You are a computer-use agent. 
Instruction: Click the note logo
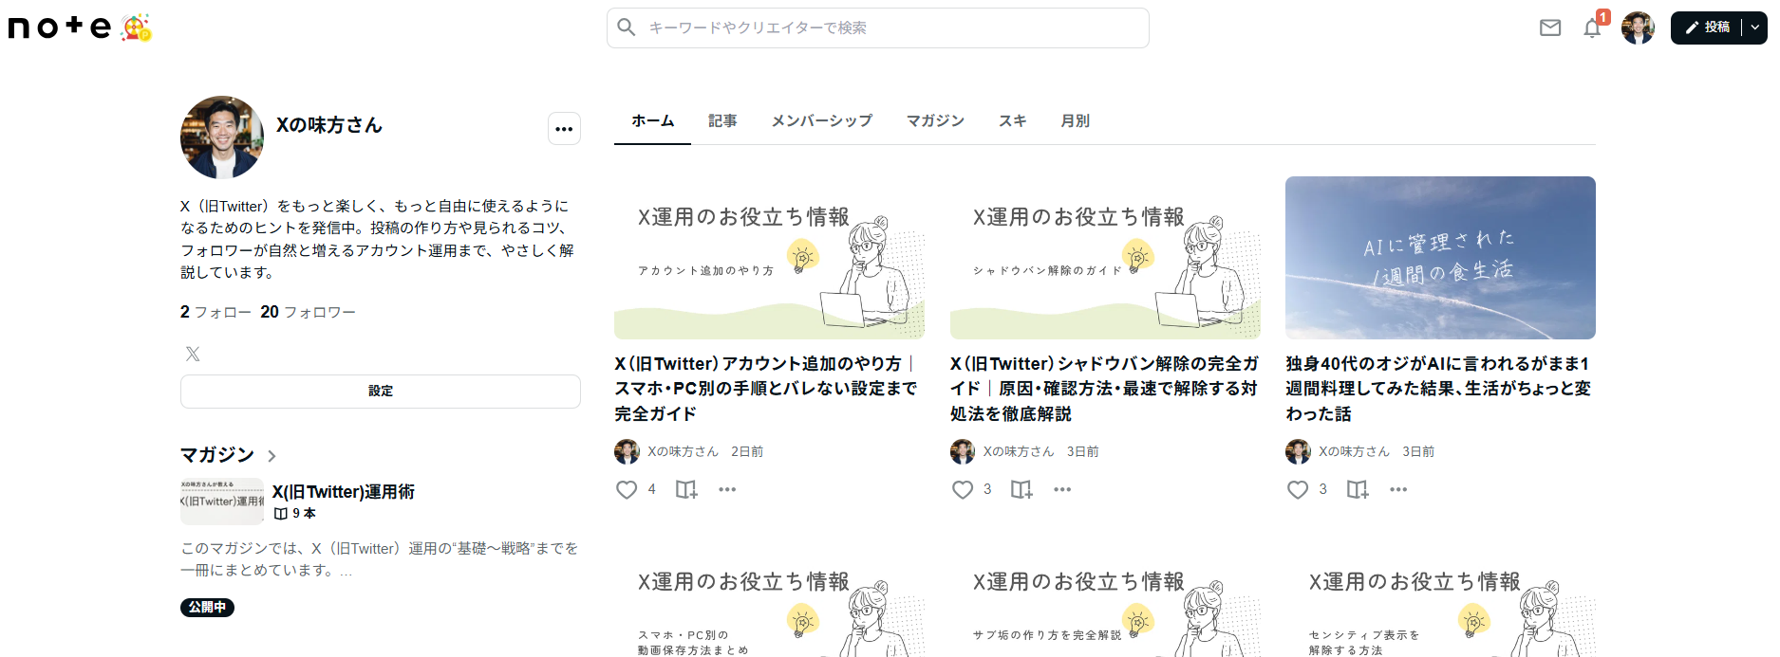point(60,27)
